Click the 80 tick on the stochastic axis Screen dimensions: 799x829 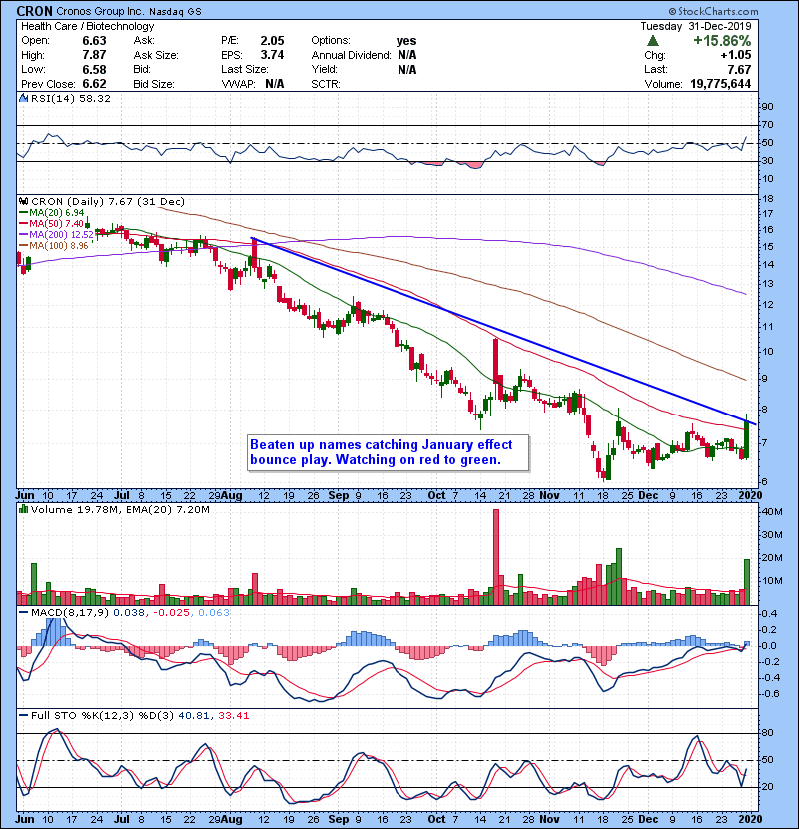(767, 733)
